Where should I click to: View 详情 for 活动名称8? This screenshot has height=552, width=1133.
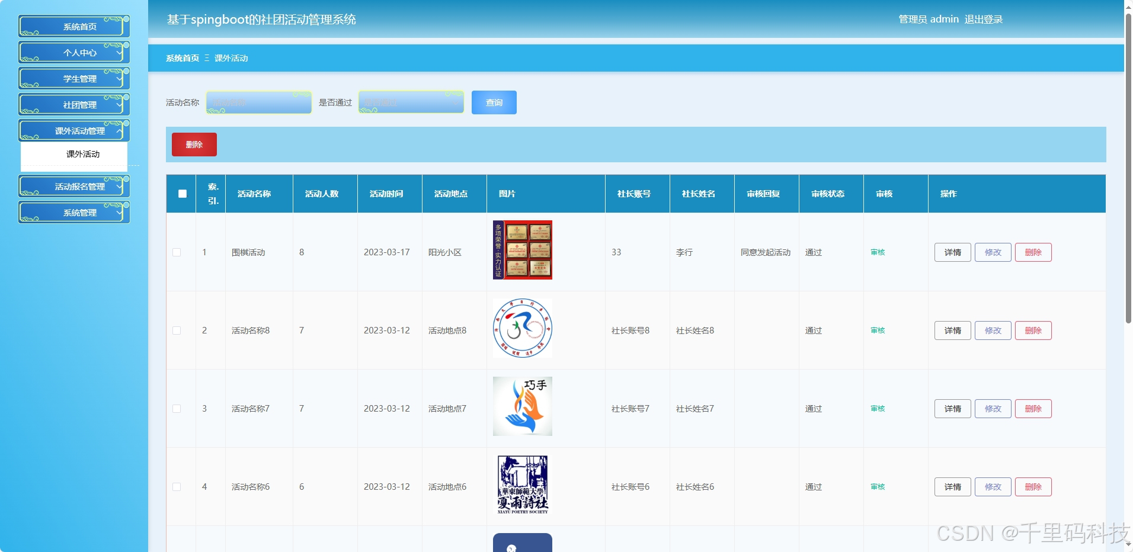coord(953,330)
